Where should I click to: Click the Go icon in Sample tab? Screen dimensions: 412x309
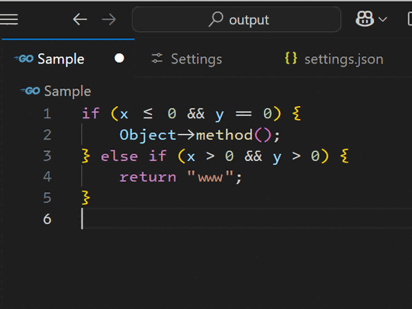coord(24,58)
